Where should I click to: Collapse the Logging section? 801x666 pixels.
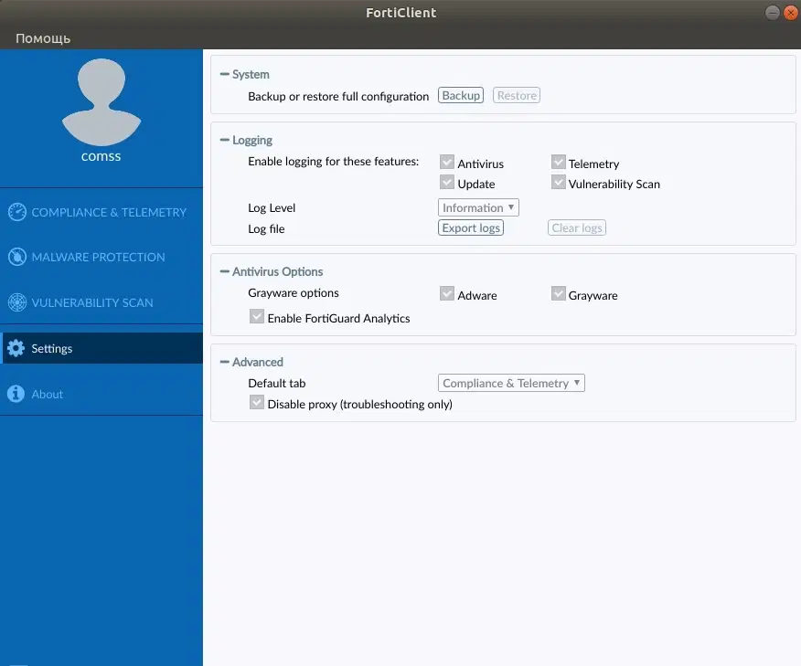click(x=224, y=140)
